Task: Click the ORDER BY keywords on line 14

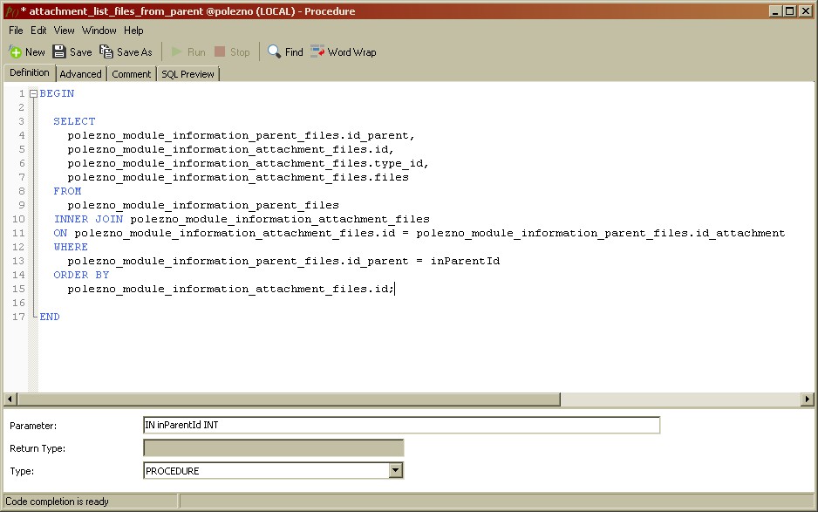Action: point(81,275)
